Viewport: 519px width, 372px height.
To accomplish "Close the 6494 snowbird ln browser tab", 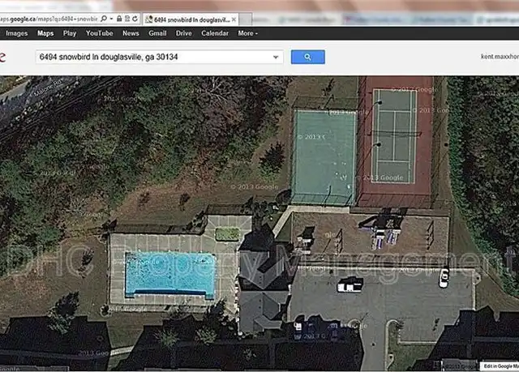I will click(x=234, y=19).
